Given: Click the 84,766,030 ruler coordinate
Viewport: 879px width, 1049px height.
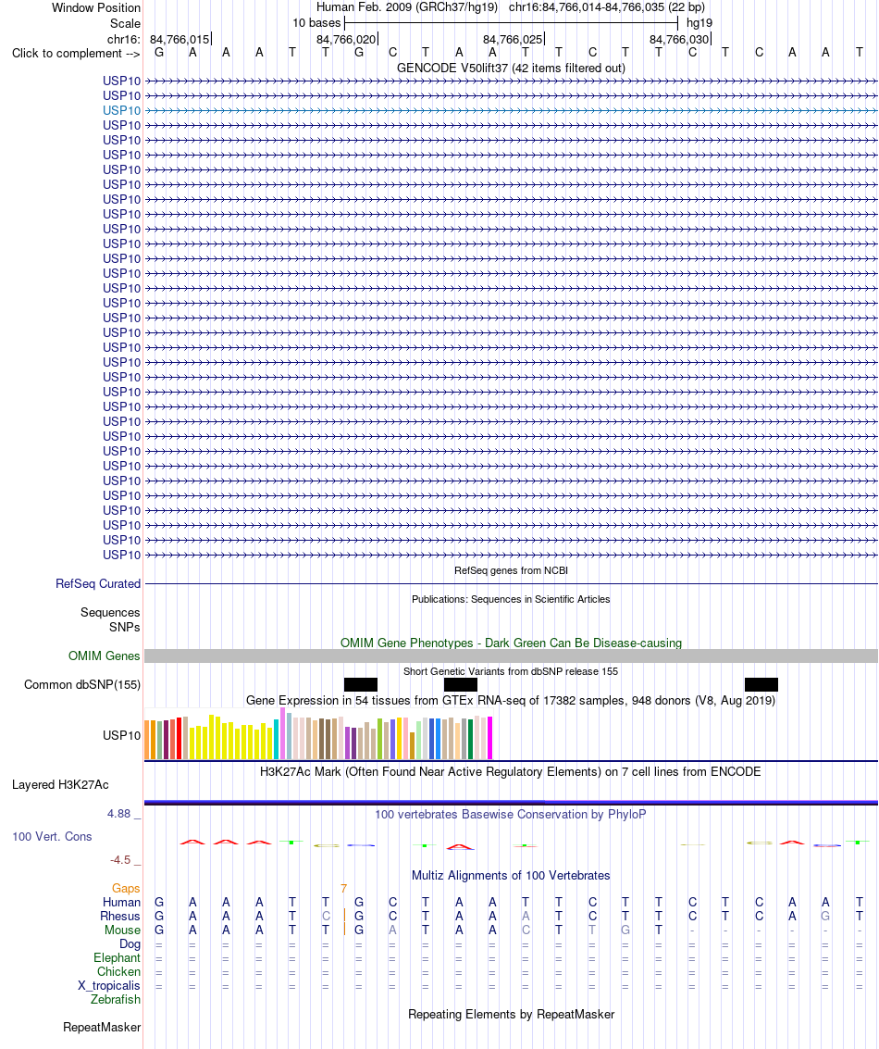Looking at the screenshot, I should point(678,40).
